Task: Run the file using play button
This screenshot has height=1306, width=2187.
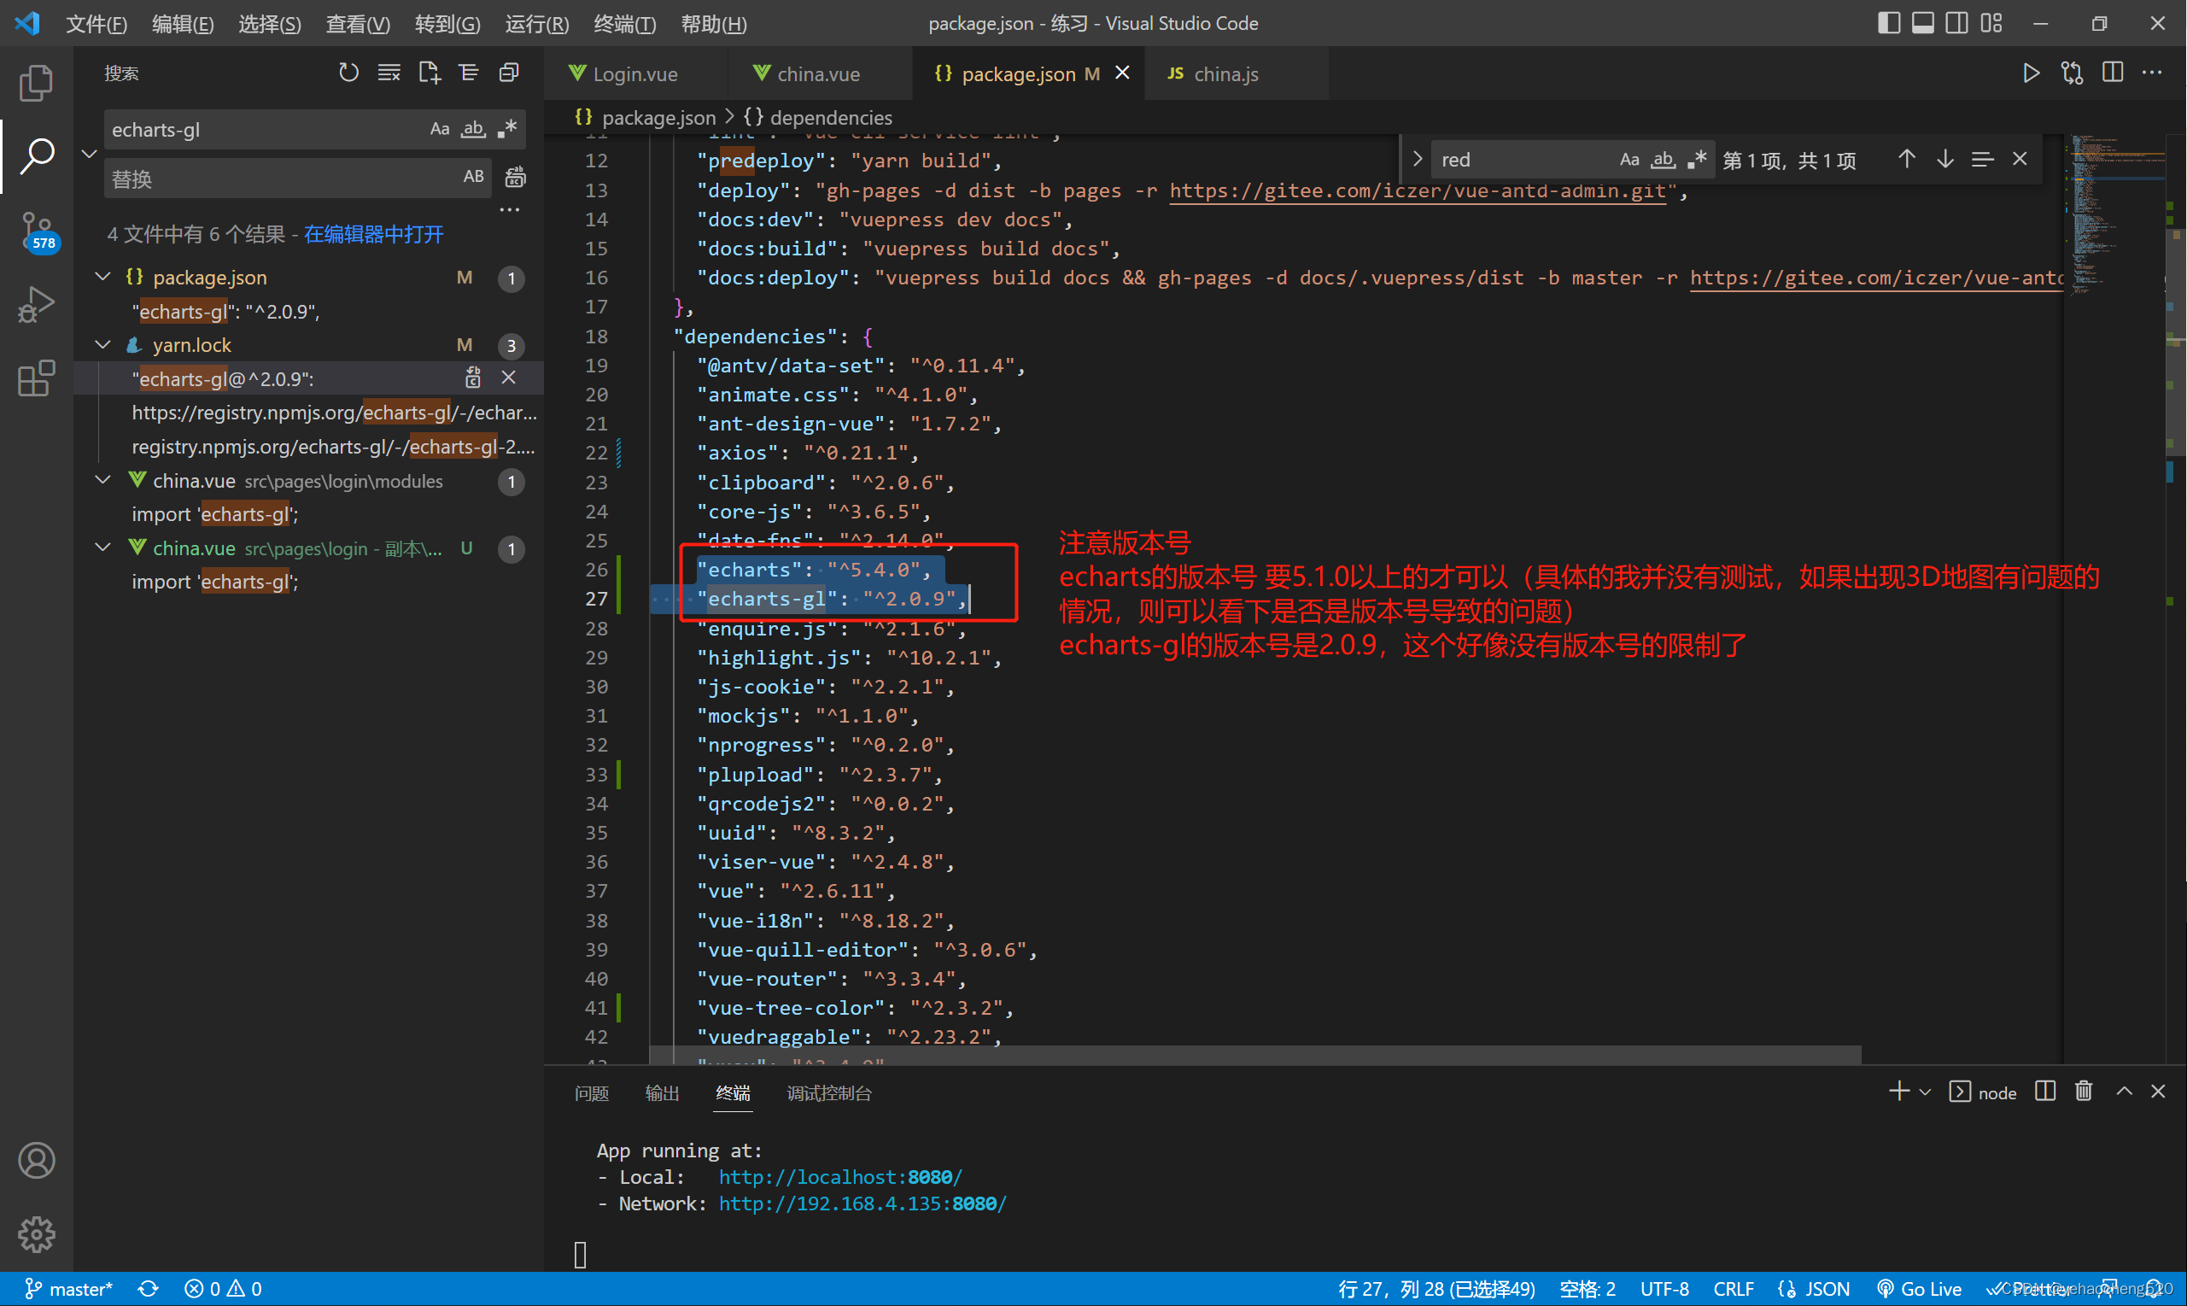Action: 2032,73
